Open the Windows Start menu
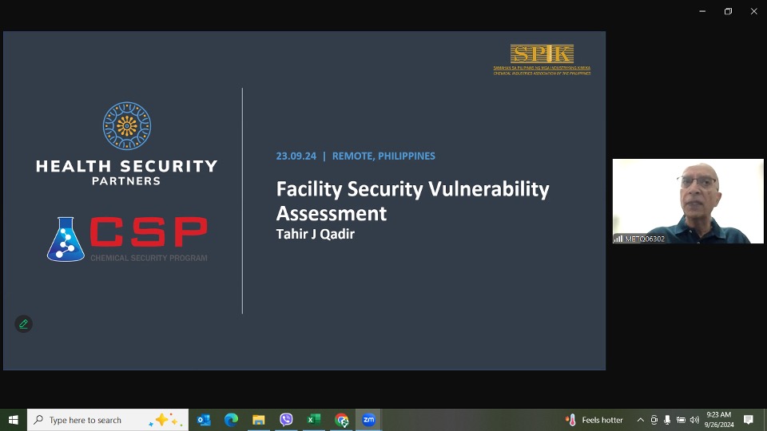 14,420
